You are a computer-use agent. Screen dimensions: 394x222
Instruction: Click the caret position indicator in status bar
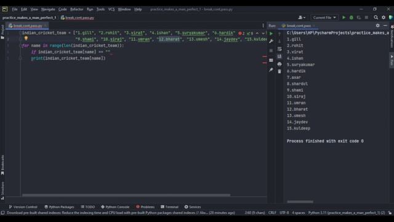tap(255, 213)
